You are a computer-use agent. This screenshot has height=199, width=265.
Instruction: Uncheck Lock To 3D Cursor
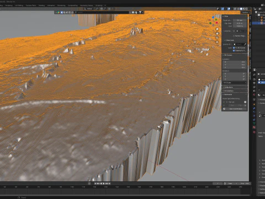(234, 48)
